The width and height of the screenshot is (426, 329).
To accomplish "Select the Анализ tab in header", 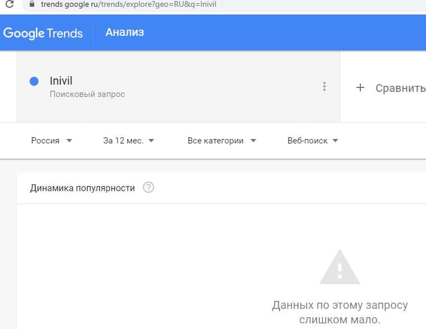I will [125, 32].
